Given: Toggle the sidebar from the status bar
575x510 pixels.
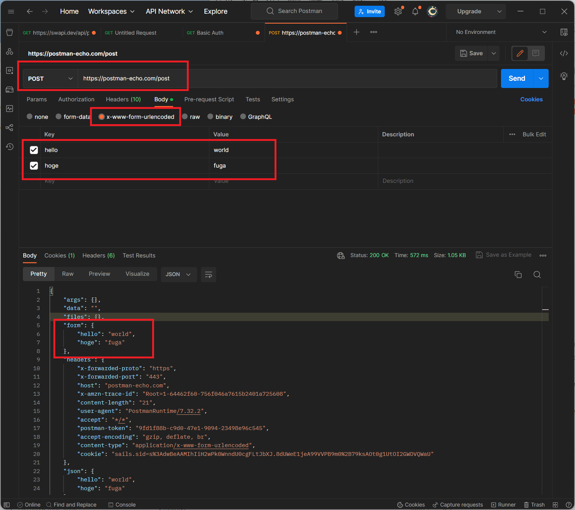Looking at the screenshot, I should click(x=6, y=505).
